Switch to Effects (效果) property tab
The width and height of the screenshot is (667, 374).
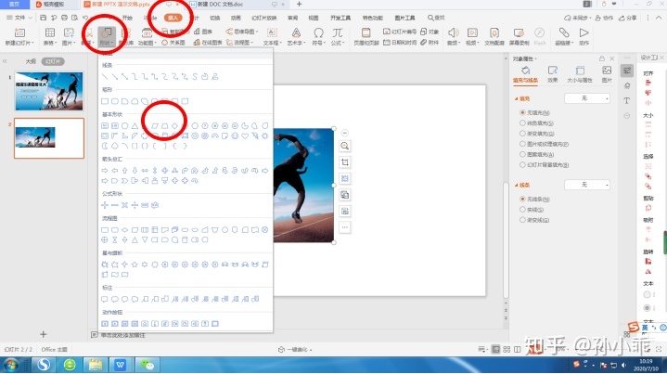pos(553,74)
